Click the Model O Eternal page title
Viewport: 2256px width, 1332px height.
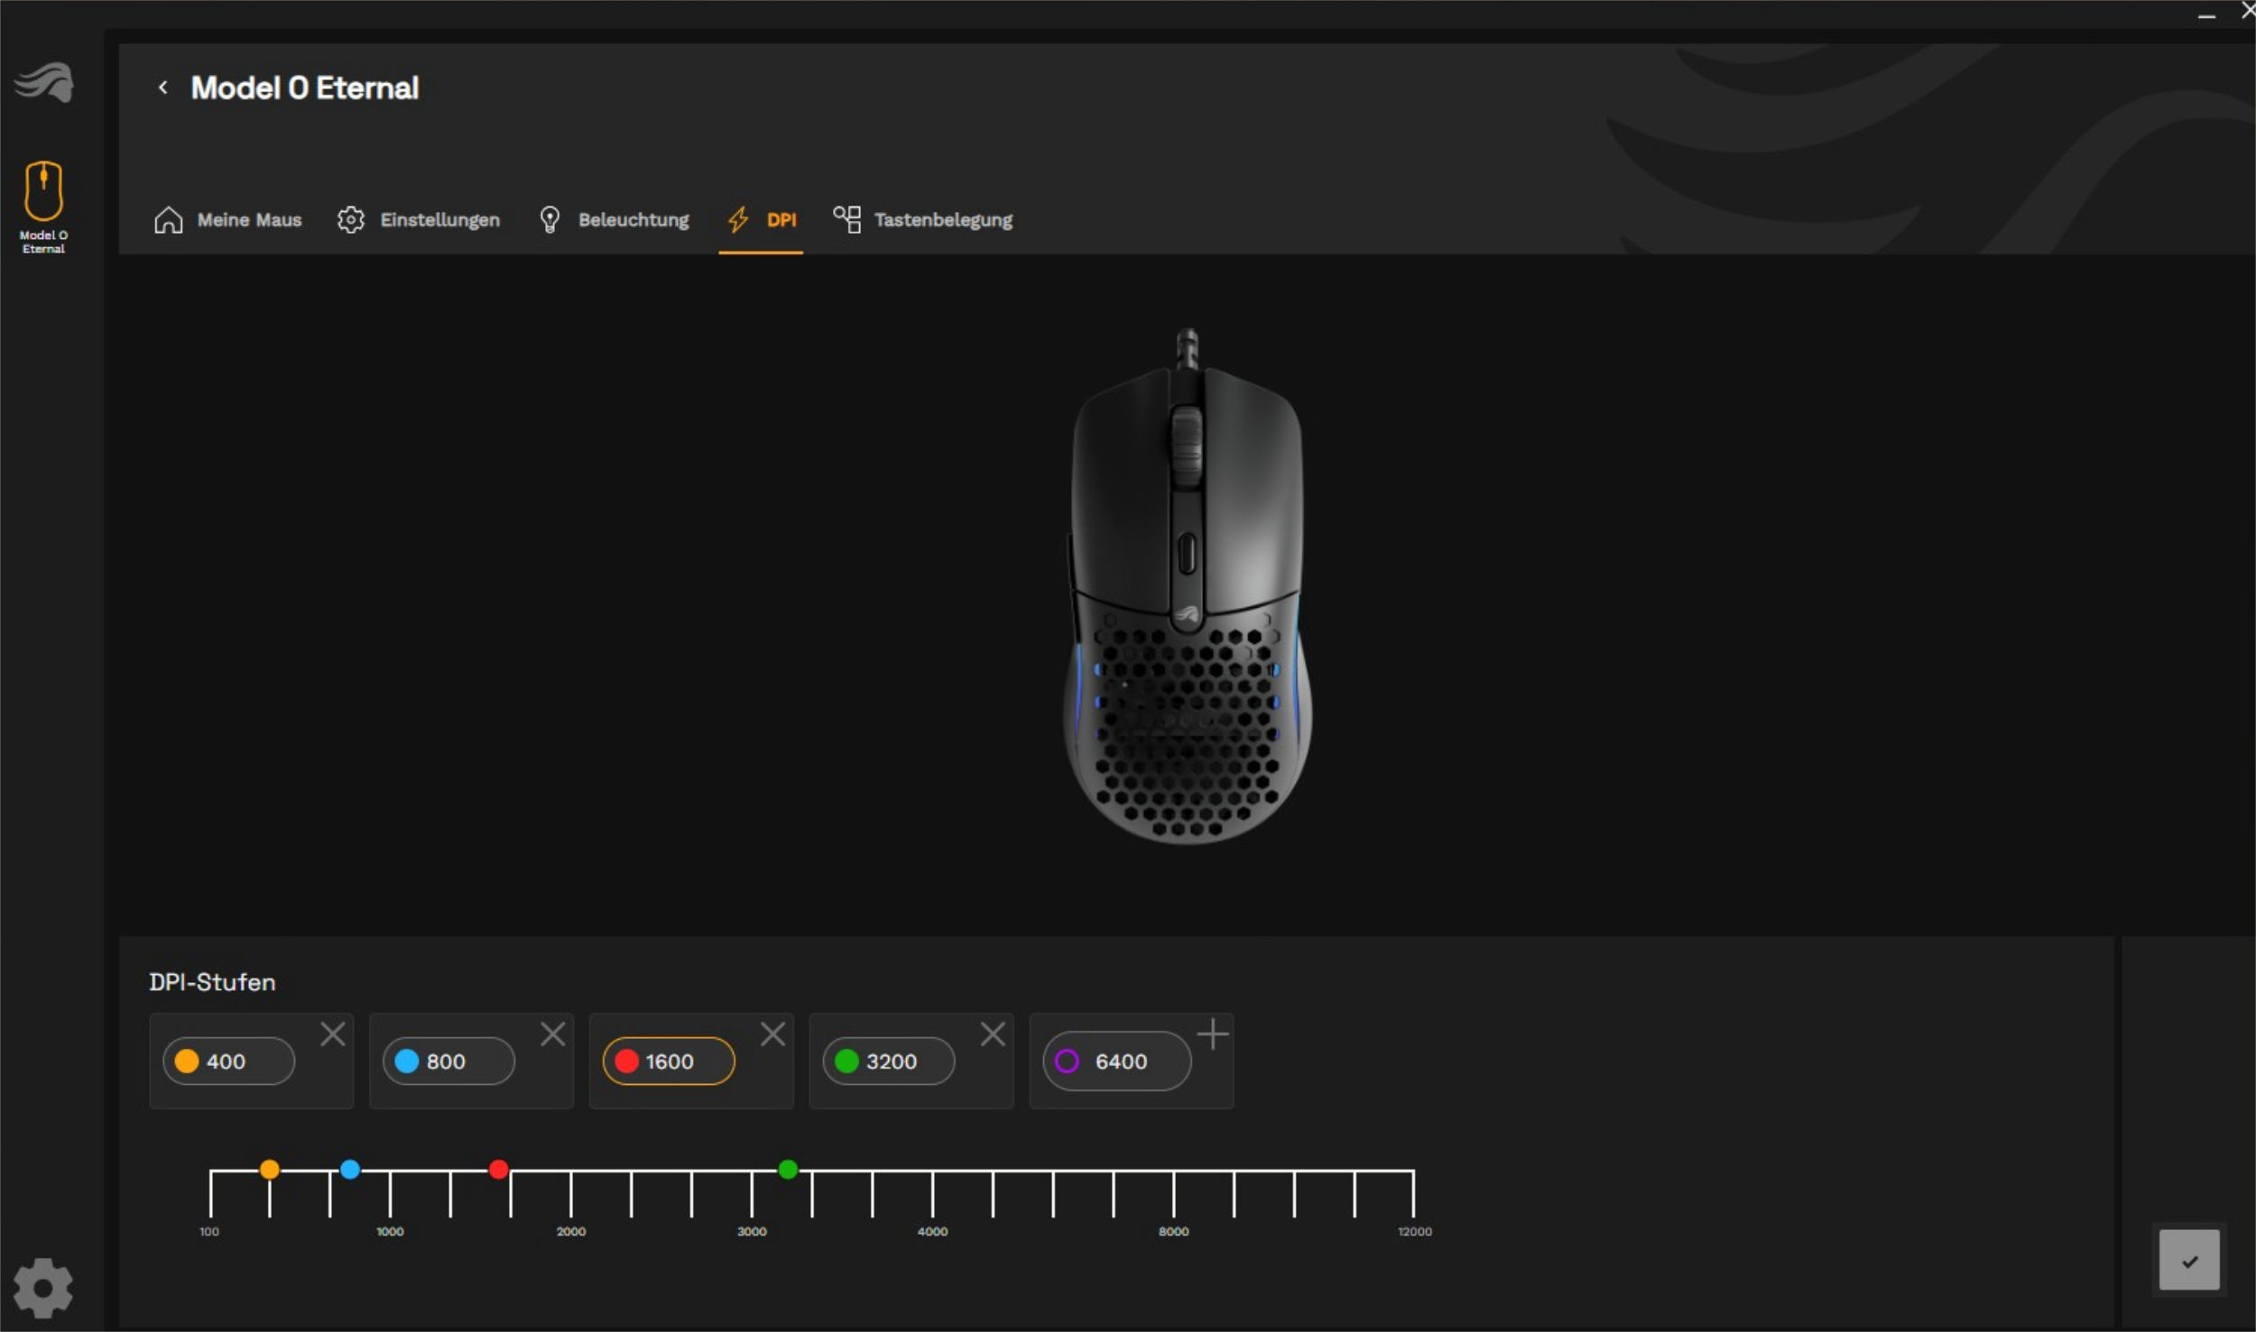(x=305, y=87)
